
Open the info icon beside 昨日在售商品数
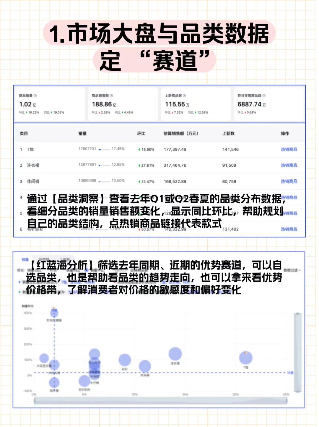tap(264, 96)
